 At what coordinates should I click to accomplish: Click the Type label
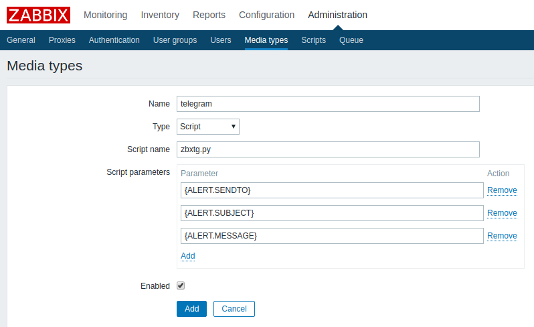[x=161, y=127]
